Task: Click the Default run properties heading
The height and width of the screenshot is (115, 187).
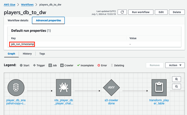Action: pos(31,31)
